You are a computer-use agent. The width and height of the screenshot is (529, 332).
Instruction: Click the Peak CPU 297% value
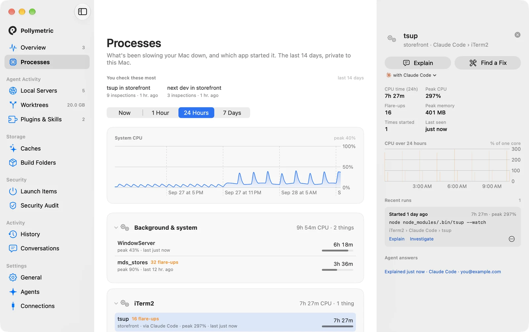tap(433, 96)
